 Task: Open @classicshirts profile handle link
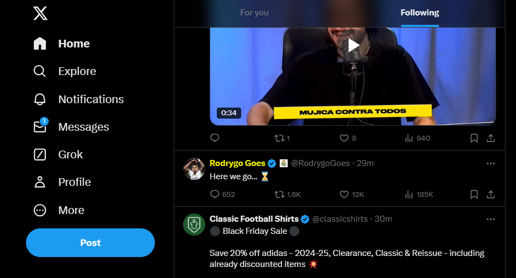tap(340, 219)
